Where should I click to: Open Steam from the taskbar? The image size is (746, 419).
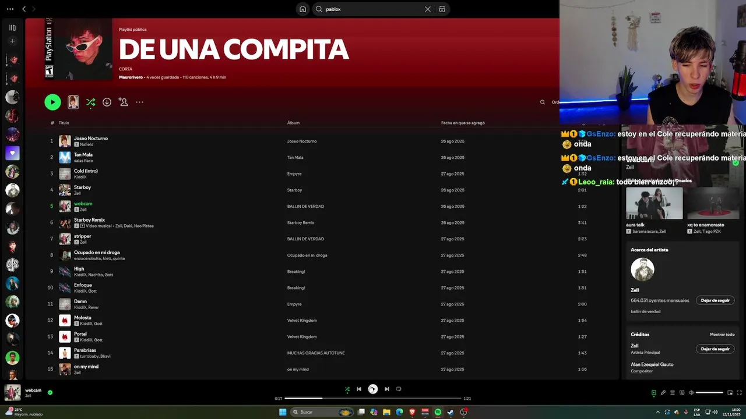[451, 412]
